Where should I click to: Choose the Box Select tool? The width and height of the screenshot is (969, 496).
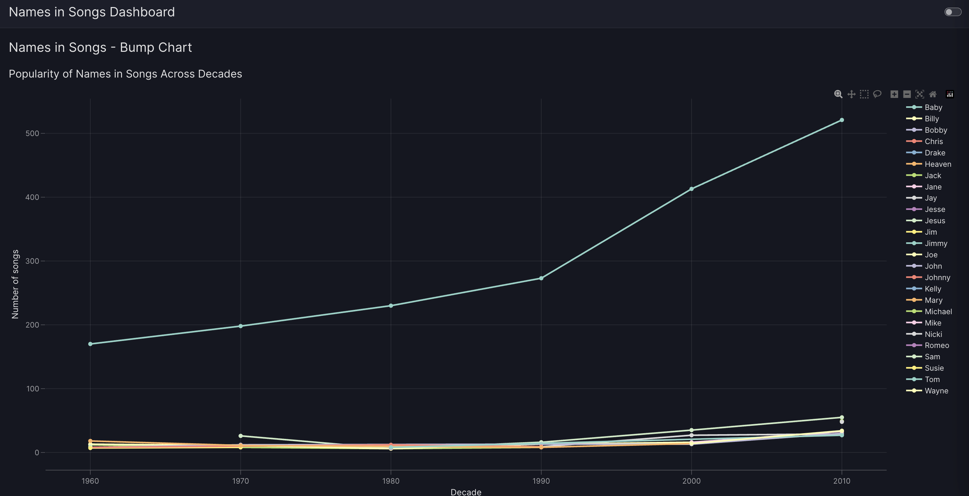[x=864, y=94]
